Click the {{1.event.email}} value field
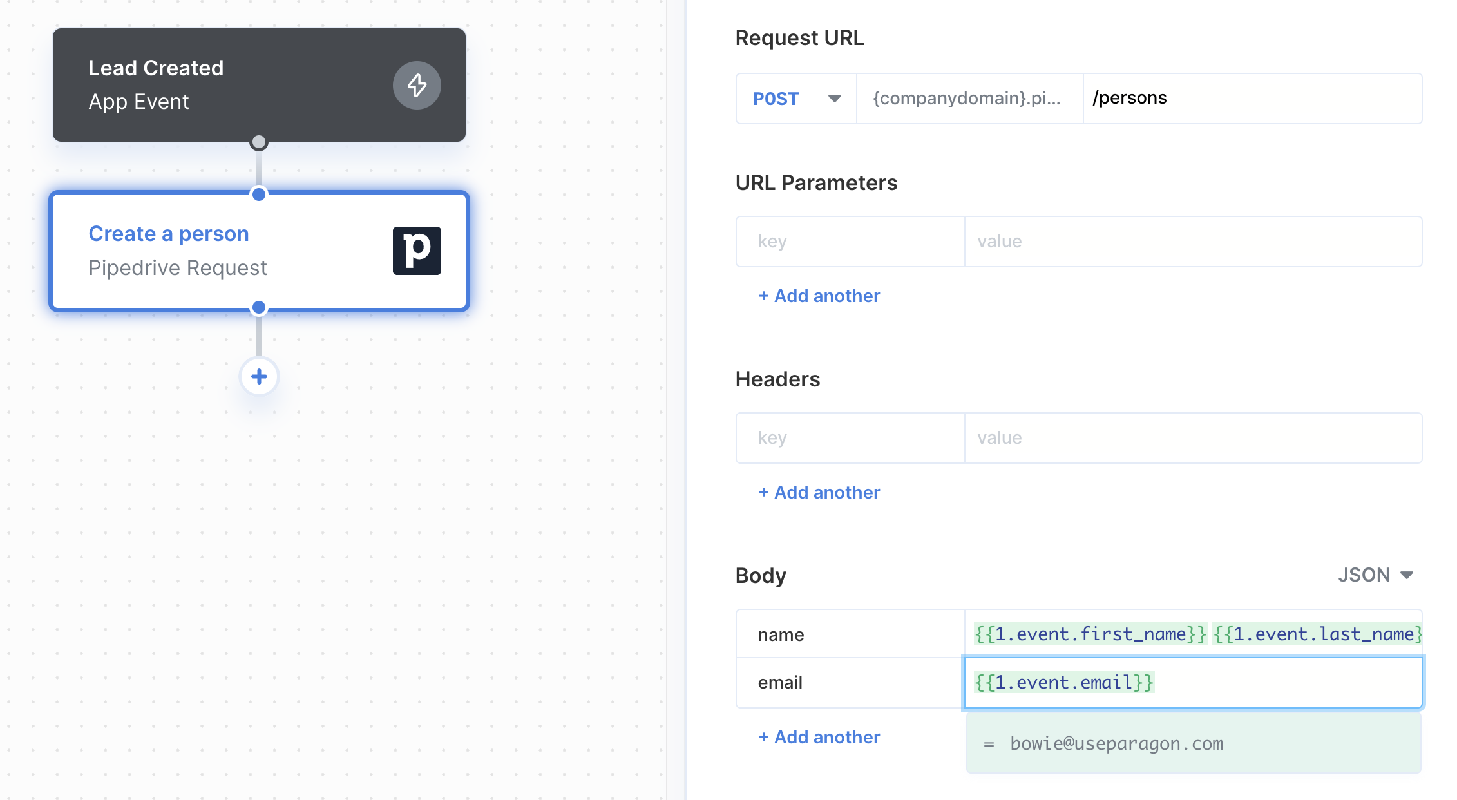The image size is (1457, 800). 1193,683
